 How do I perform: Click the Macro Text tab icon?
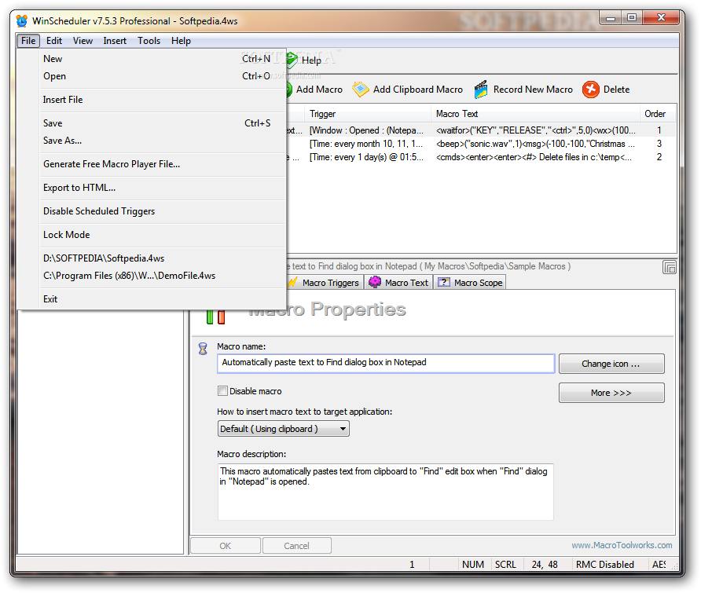pos(375,282)
